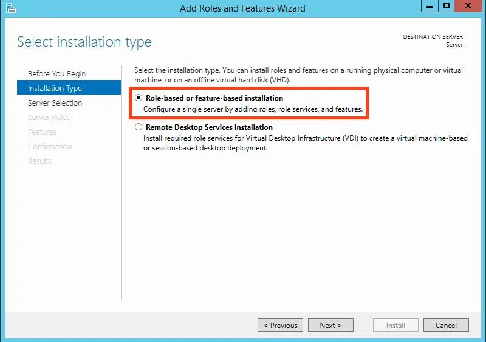The width and height of the screenshot is (486, 342).
Task: Click the "Select installation type" page heading
Action: 84,42
